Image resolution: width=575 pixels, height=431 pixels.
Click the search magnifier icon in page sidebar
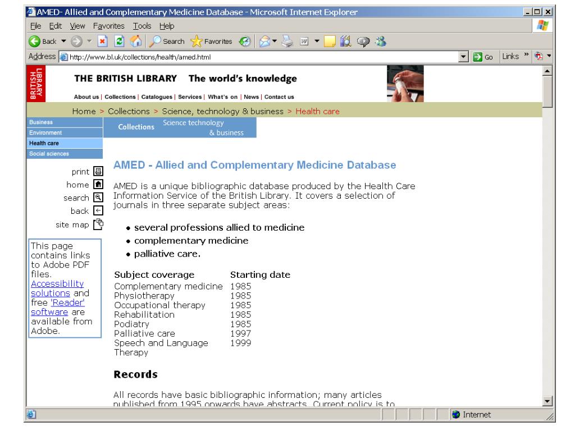coord(98,197)
